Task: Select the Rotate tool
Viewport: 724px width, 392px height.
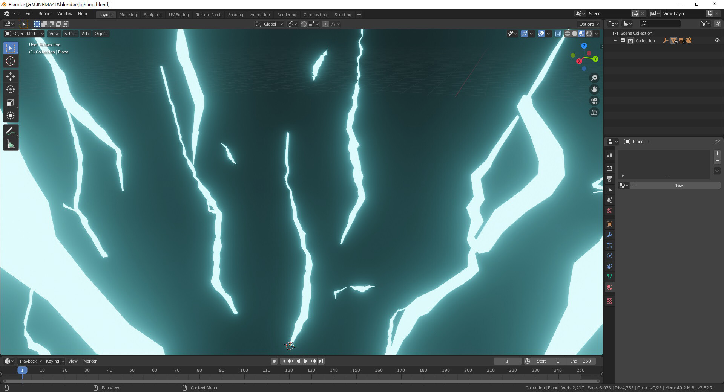Action: 11,90
